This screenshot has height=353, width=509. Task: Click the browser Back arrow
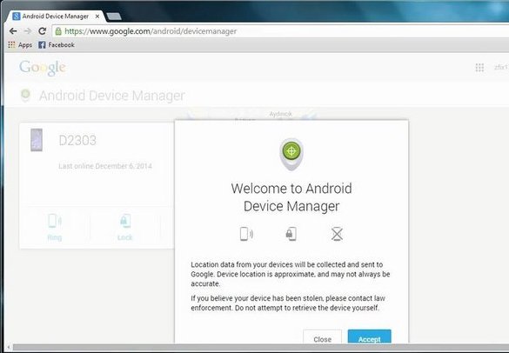13,31
